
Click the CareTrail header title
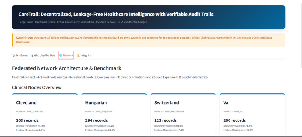pyautogui.click(x=116, y=14)
